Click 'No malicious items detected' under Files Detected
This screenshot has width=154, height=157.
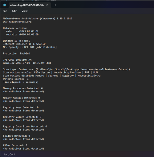[23, 149]
